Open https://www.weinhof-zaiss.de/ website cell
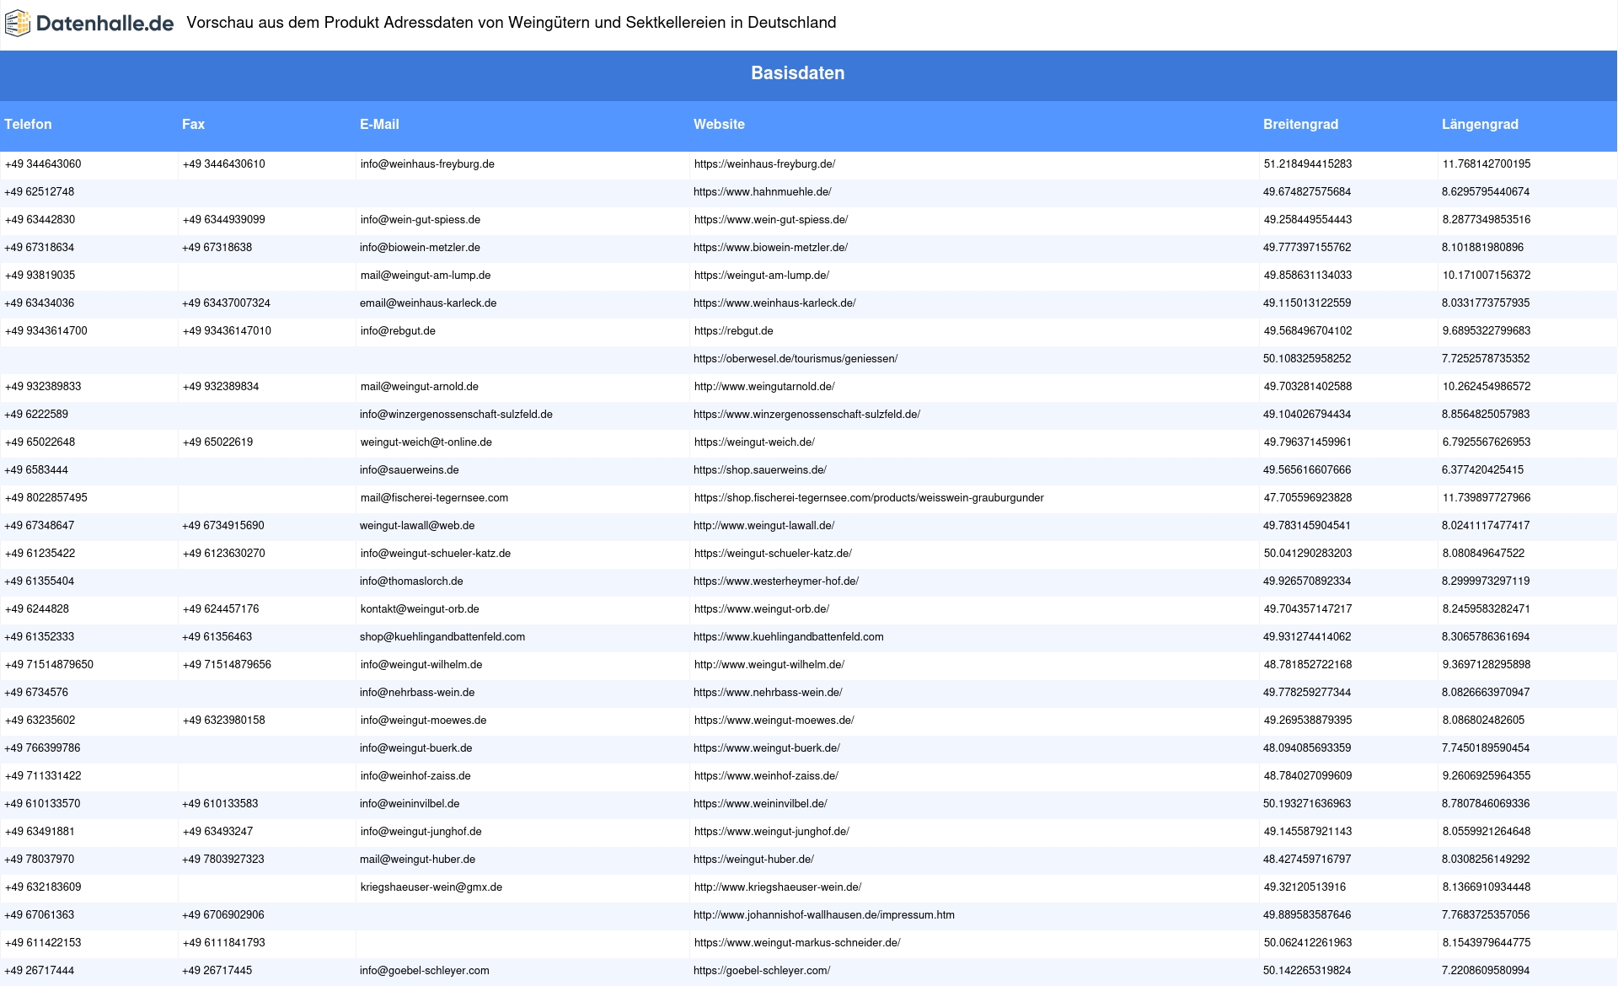This screenshot has width=1618, height=986. [766, 776]
